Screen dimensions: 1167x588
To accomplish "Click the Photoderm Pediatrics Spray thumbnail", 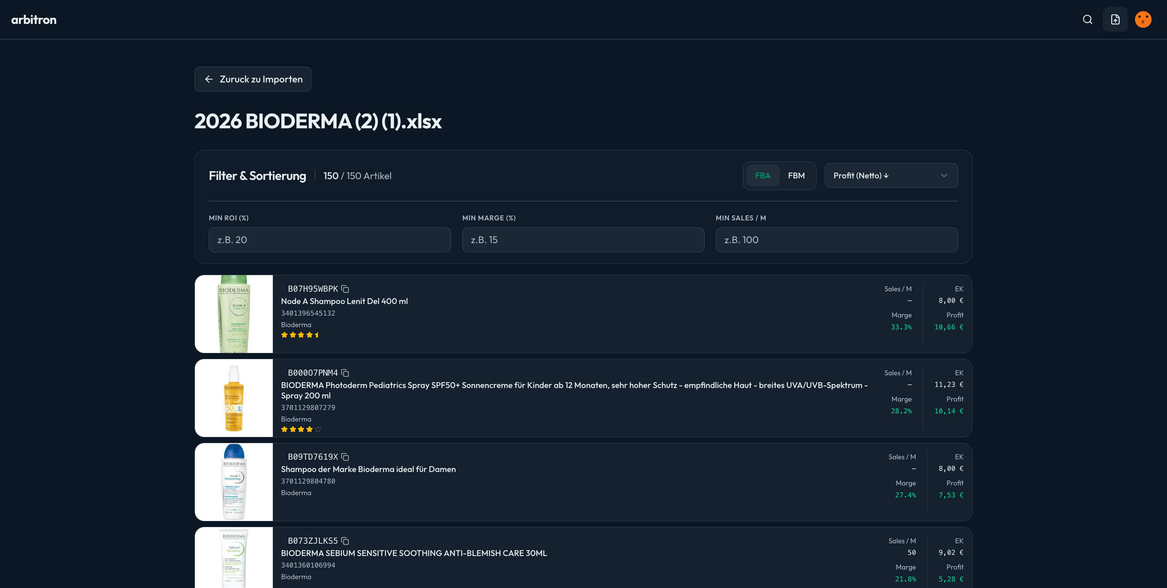I will point(234,398).
